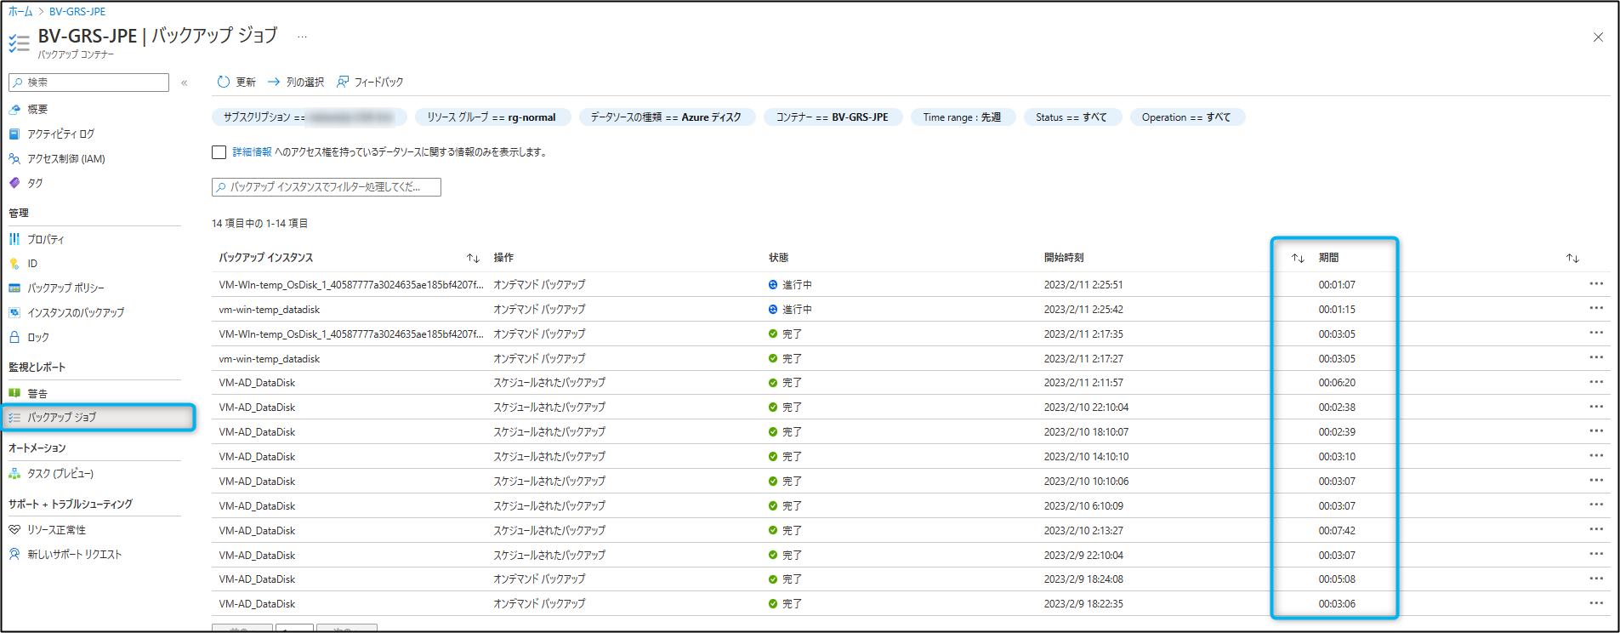The height and width of the screenshot is (633, 1620).
Task: Click the 警告 alerts icon
Action: (14, 393)
